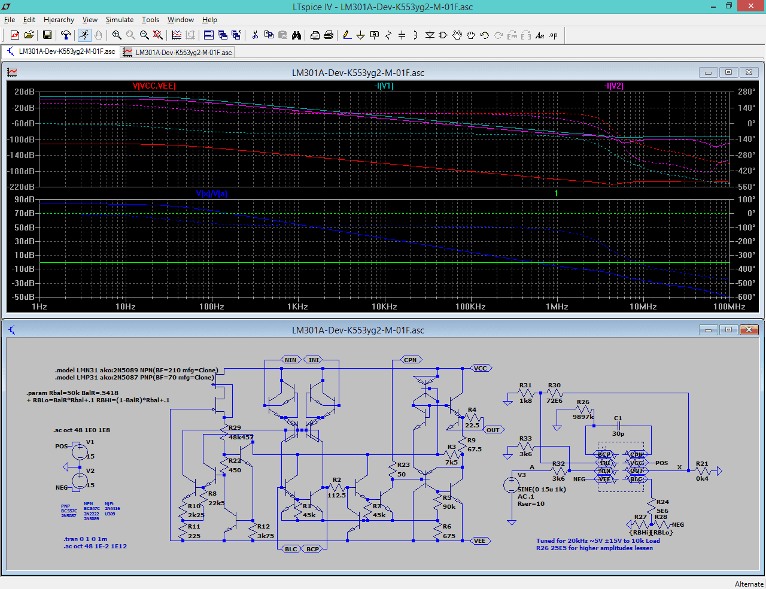Open the Simulate menu
Viewport: 766px width, 589px height.
pyautogui.click(x=120, y=20)
